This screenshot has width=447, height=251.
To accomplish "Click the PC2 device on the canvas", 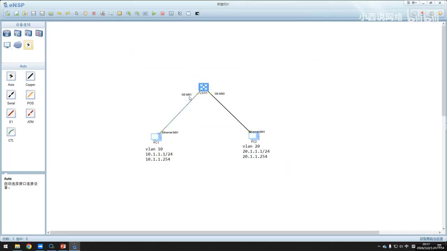I will tap(254, 136).
